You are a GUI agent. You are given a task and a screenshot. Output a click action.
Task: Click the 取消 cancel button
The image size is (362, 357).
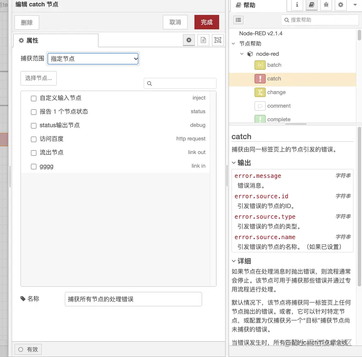point(175,22)
